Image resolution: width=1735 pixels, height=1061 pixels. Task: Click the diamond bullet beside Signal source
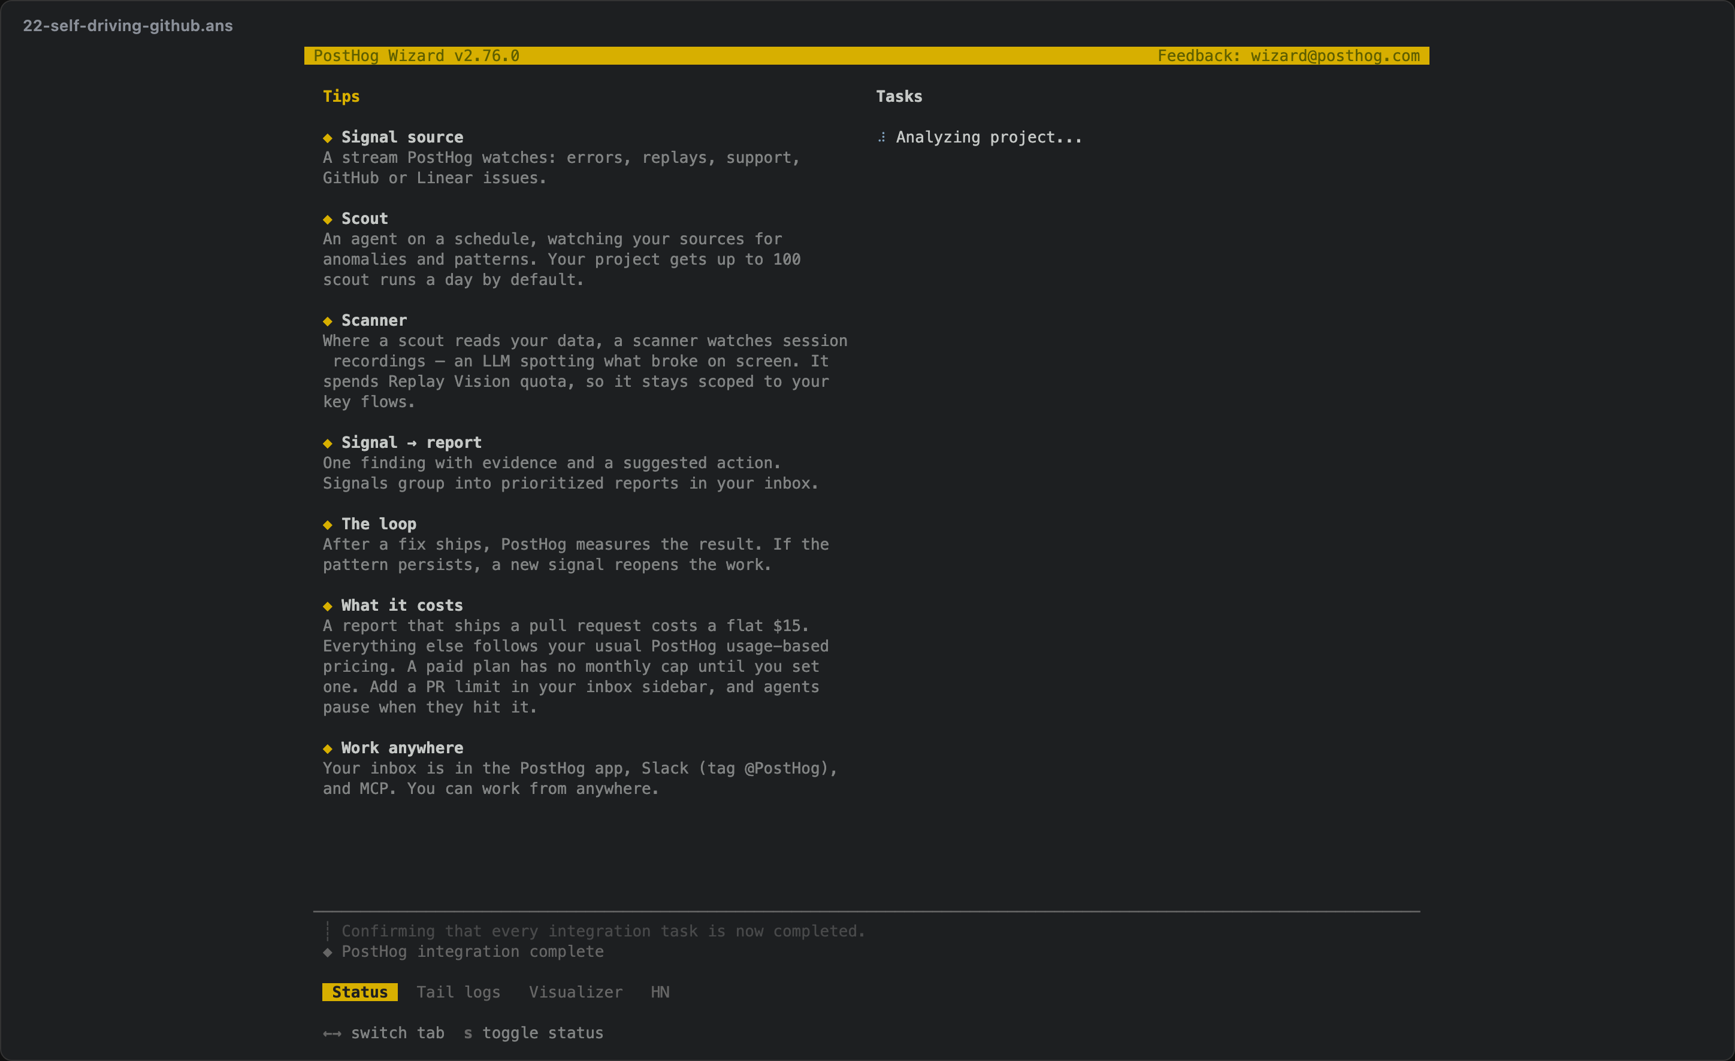tap(328, 138)
